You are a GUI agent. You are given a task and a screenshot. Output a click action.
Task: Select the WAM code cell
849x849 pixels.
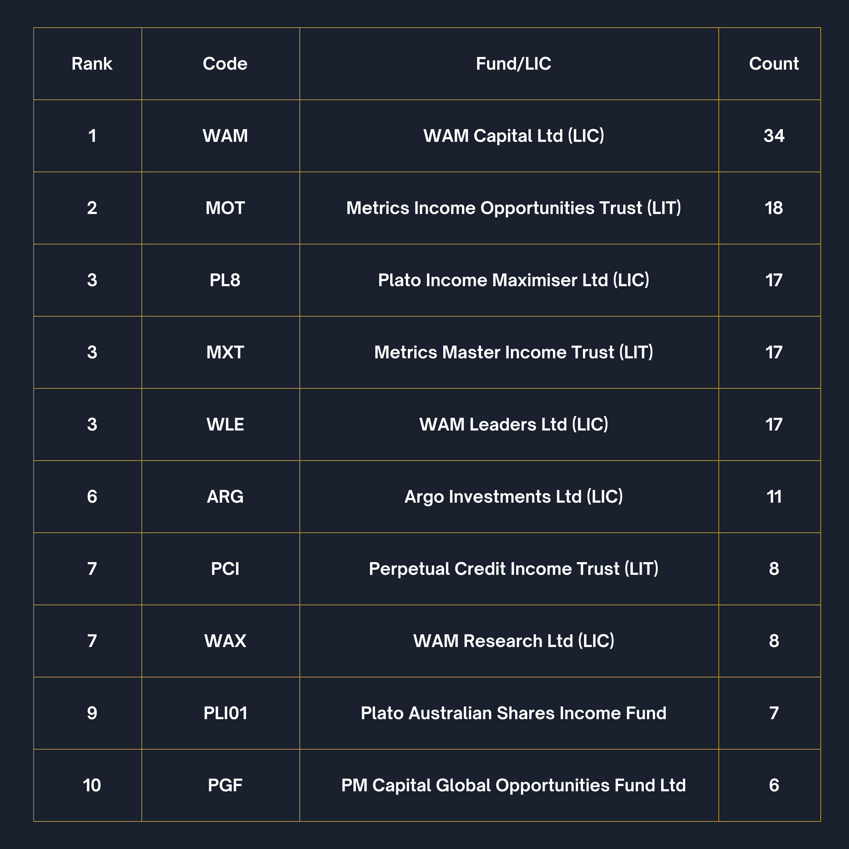tap(225, 136)
